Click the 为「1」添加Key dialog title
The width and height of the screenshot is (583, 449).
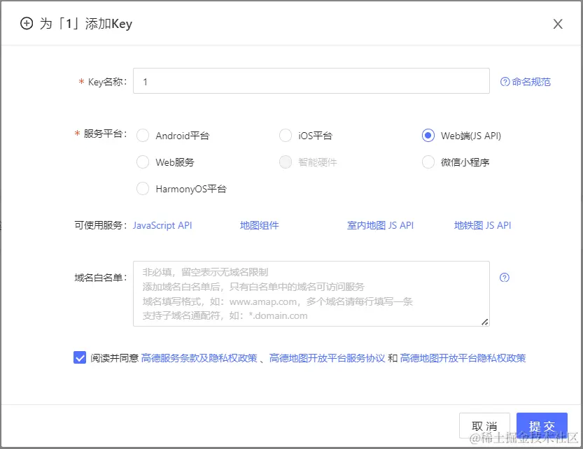[x=86, y=24]
